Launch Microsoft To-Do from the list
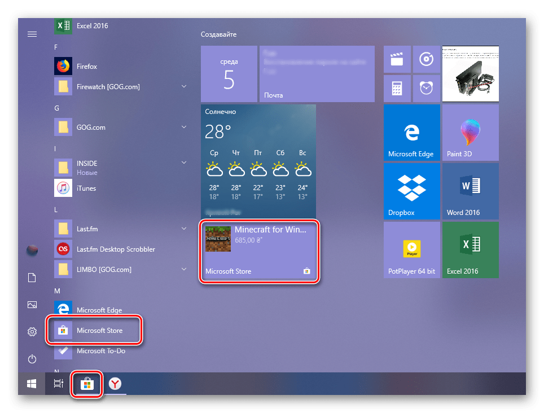 (121, 350)
